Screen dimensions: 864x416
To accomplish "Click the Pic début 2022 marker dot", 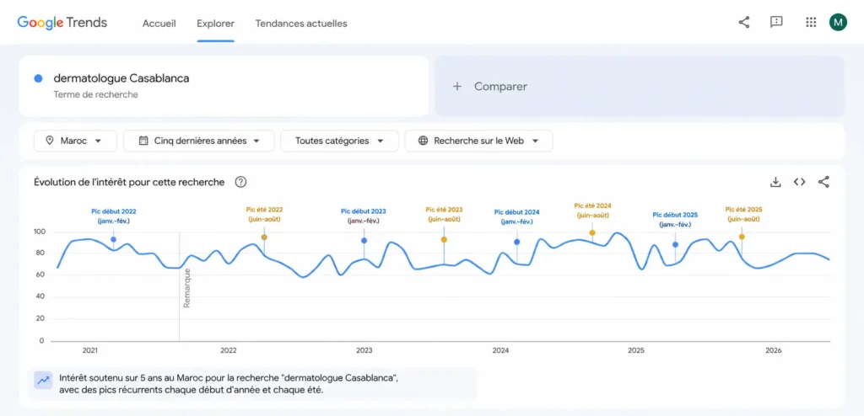I will 114,239.
